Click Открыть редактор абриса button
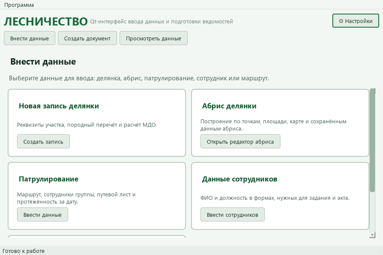The image size is (383, 255). pos(240,142)
